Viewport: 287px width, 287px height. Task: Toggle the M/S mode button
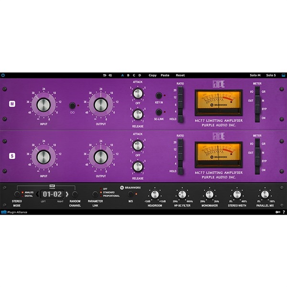tap(130, 194)
